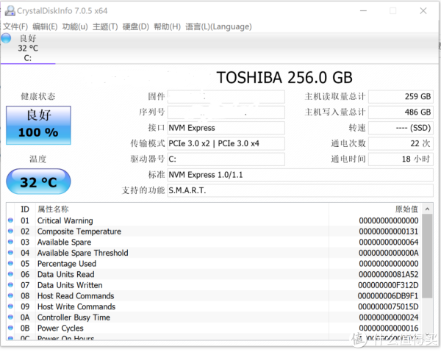Click the PCIe 3.0 x2 transfer mode field
This screenshot has width=441, height=352.
coord(226,143)
